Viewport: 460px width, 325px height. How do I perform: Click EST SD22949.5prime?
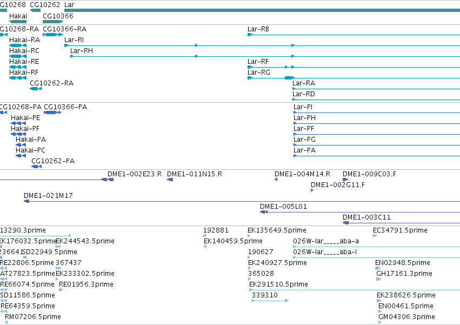(50, 252)
